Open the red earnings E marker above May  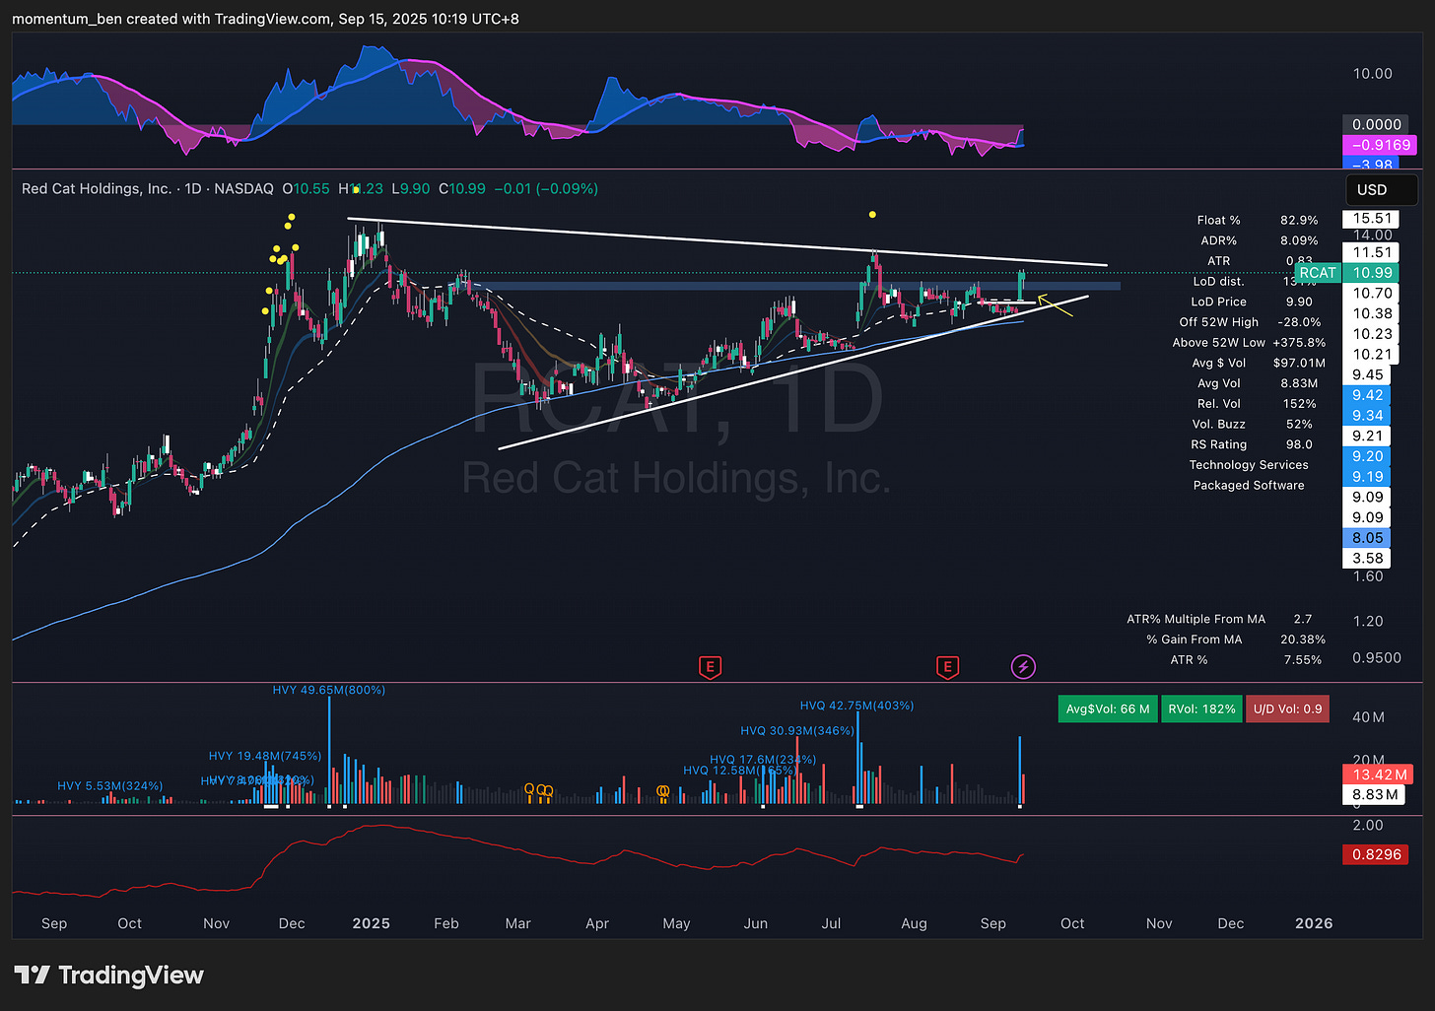(710, 667)
